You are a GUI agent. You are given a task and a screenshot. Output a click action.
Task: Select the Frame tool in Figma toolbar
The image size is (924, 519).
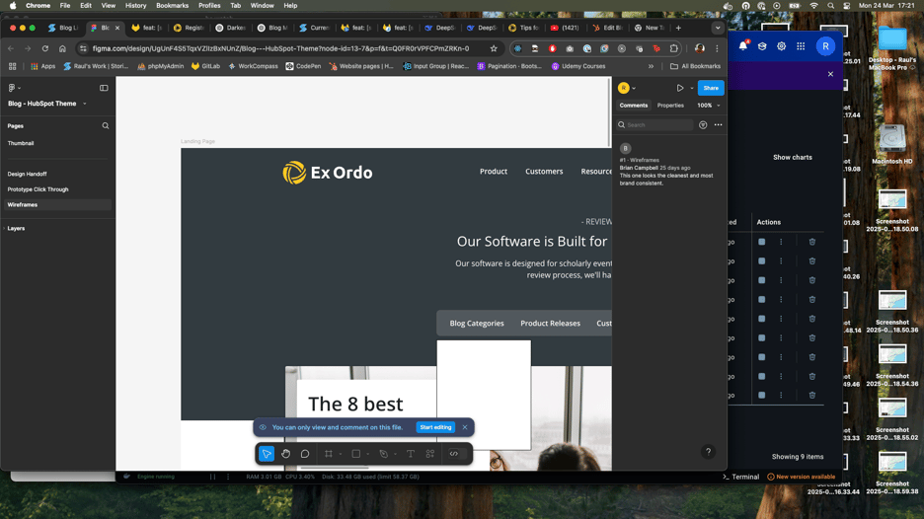pos(328,454)
